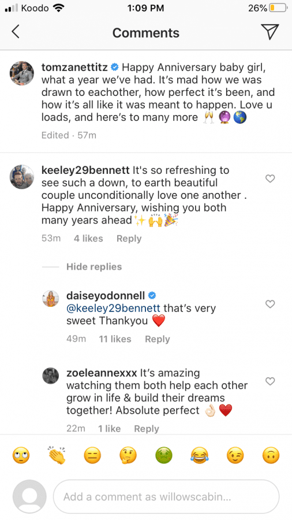
Task: Insert the thinking face emoji
Action: (x=128, y=455)
